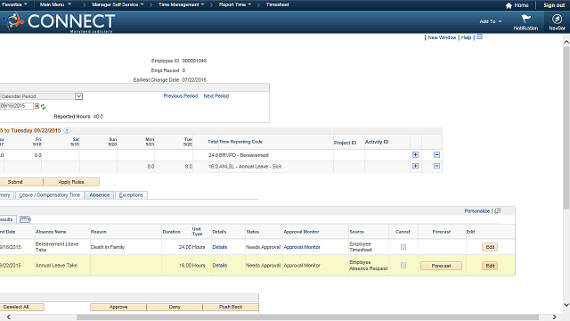
Task: Click the green refresh icon beside date
Action: (x=44, y=107)
